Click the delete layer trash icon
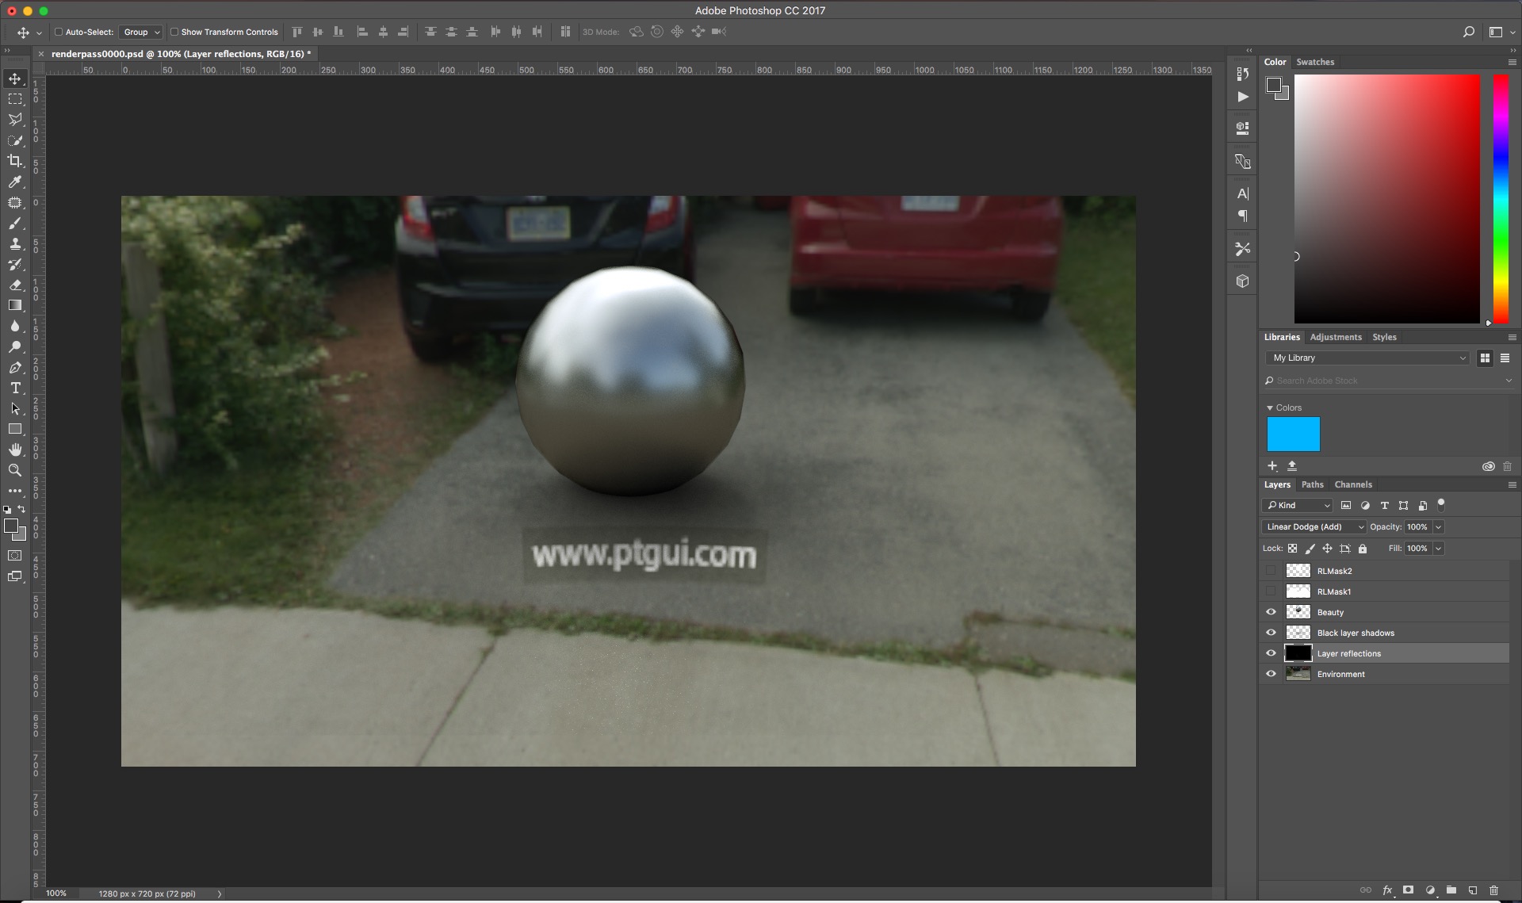The width and height of the screenshot is (1522, 903). pos(1494,890)
